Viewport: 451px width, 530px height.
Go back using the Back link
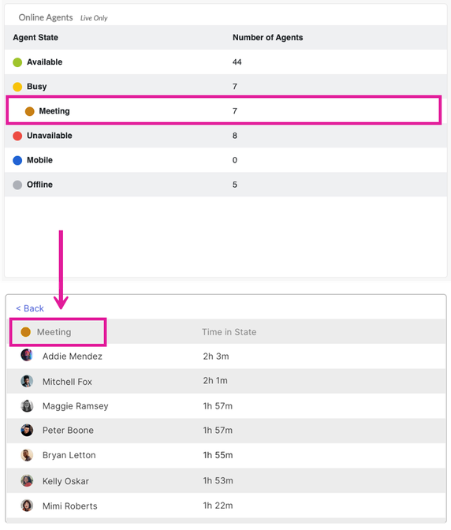coord(30,308)
